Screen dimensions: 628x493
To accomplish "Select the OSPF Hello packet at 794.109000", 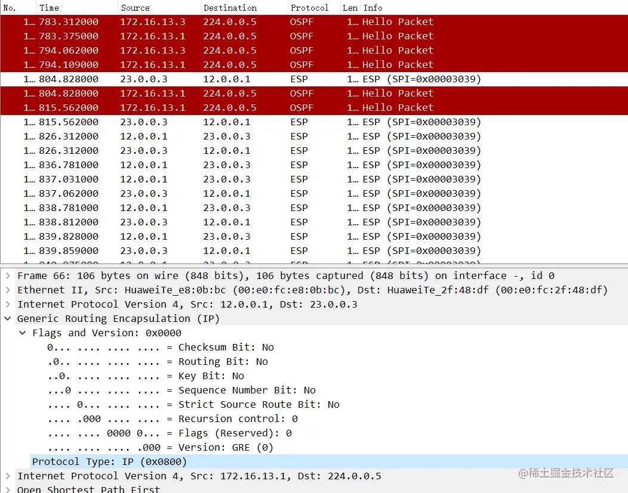I will (314, 65).
